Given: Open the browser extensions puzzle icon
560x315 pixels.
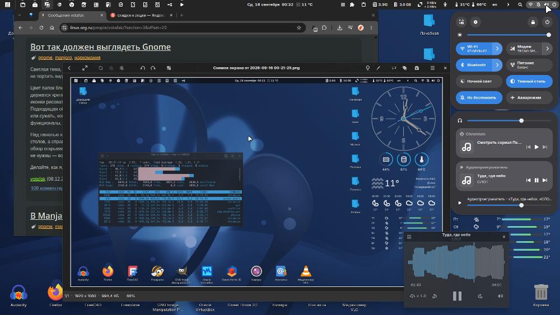Looking at the screenshot, I should point(324,28).
